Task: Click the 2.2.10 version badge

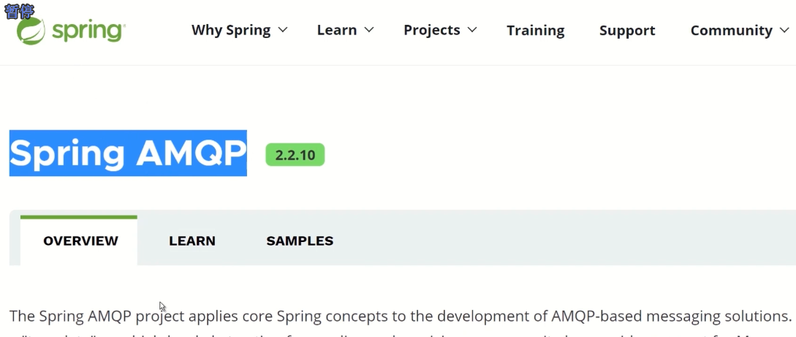Action: (x=295, y=155)
